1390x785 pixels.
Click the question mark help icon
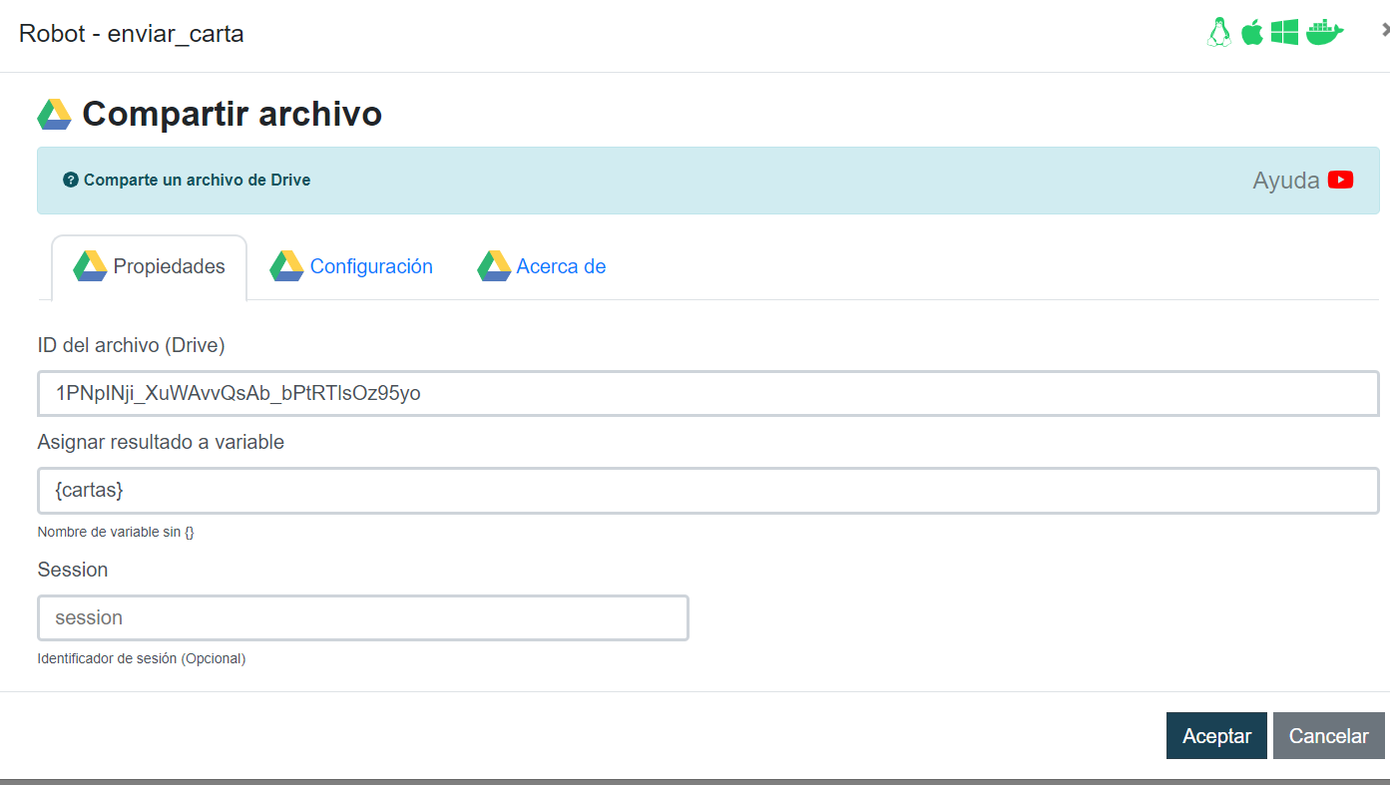[70, 181]
